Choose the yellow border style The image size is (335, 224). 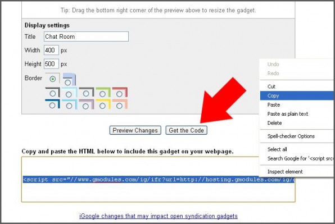[x=102, y=106]
